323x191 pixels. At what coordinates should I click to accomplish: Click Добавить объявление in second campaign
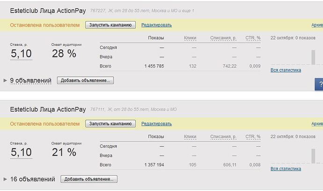point(89,179)
